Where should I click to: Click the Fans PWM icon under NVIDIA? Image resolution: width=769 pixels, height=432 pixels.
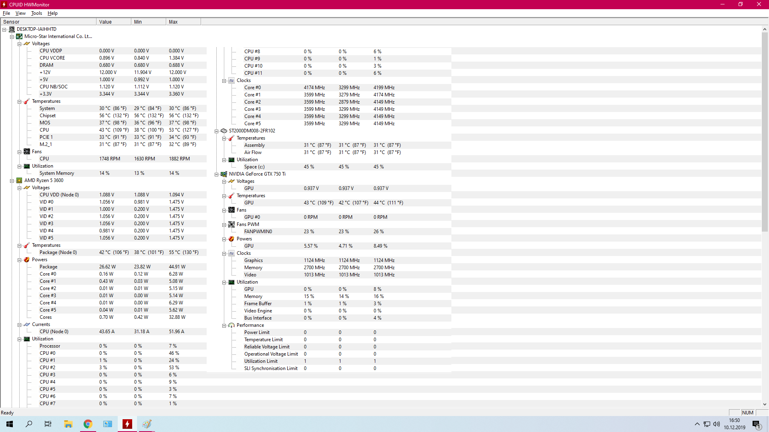click(x=232, y=224)
